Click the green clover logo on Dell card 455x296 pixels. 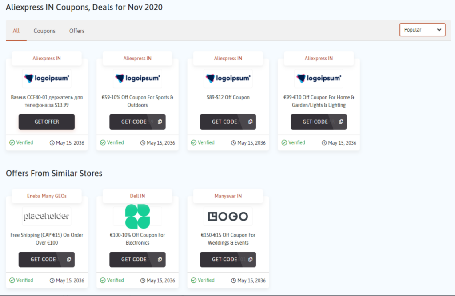pyautogui.click(x=137, y=216)
